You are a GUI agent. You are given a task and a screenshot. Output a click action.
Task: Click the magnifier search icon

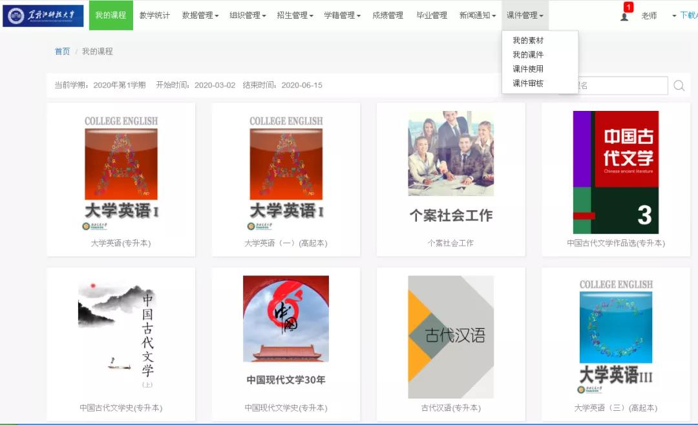point(679,86)
